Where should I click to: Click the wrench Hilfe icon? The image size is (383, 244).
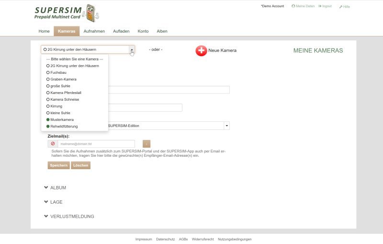pyautogui.click(x=341, y=7)
